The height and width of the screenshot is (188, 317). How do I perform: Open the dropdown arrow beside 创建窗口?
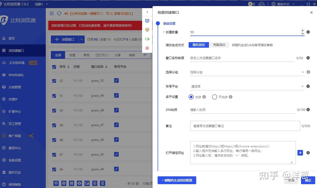point(82,39)
